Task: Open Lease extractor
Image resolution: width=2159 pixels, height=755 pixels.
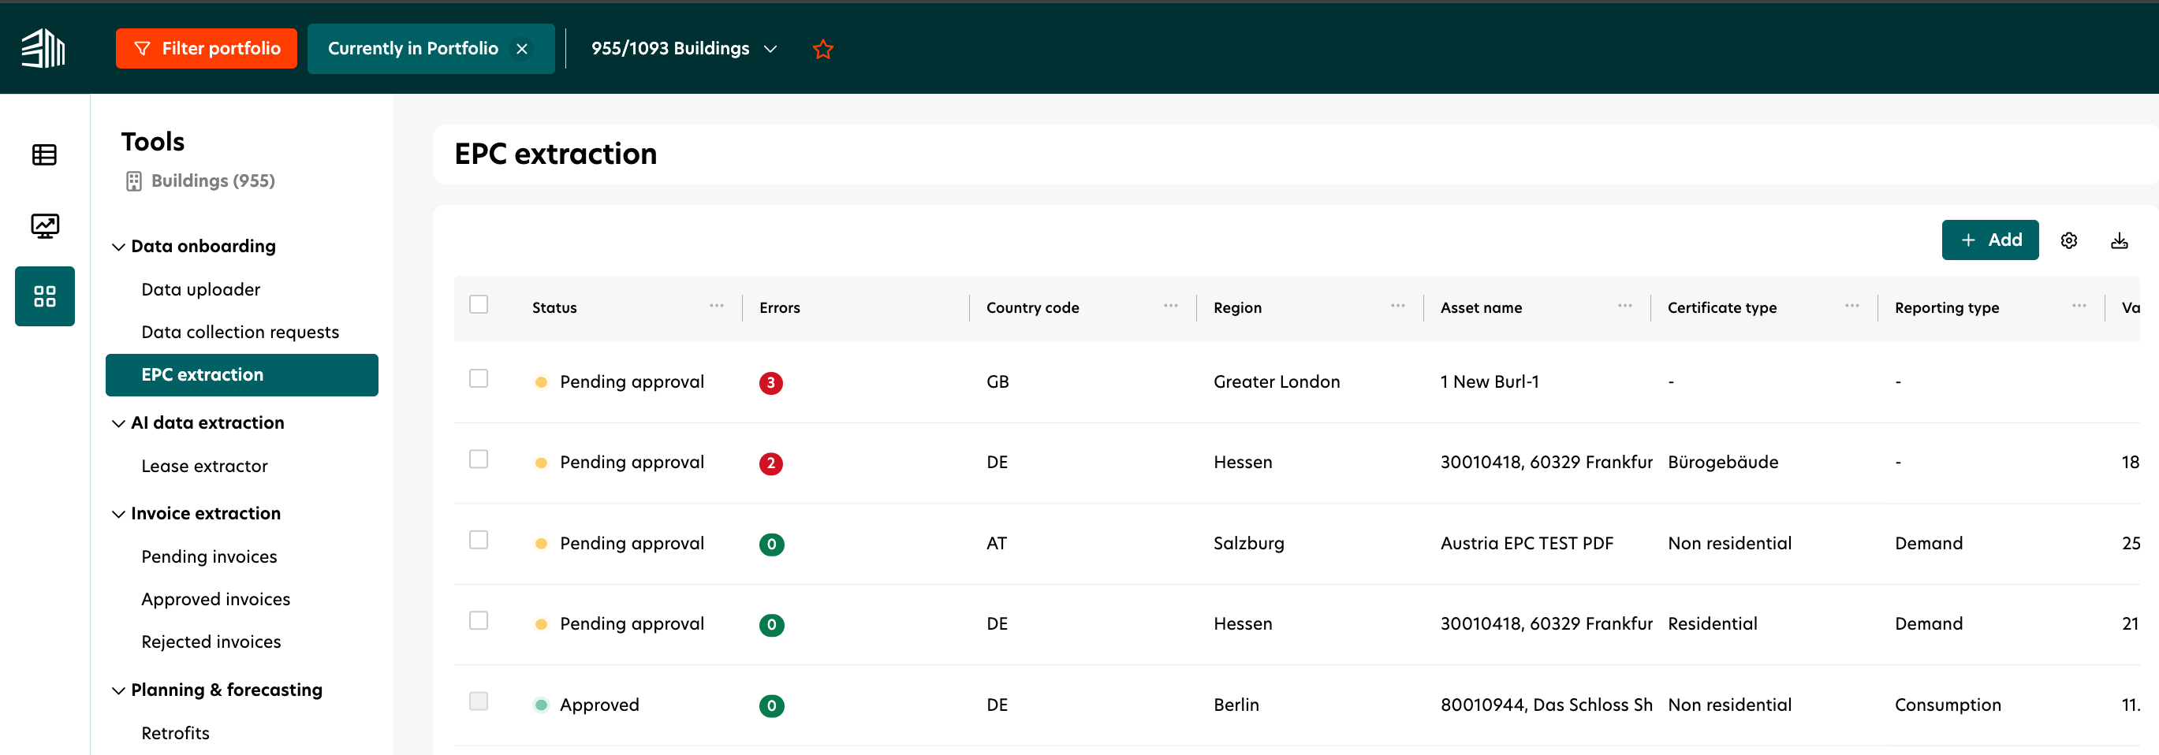Action: click(x=204, y=467)
